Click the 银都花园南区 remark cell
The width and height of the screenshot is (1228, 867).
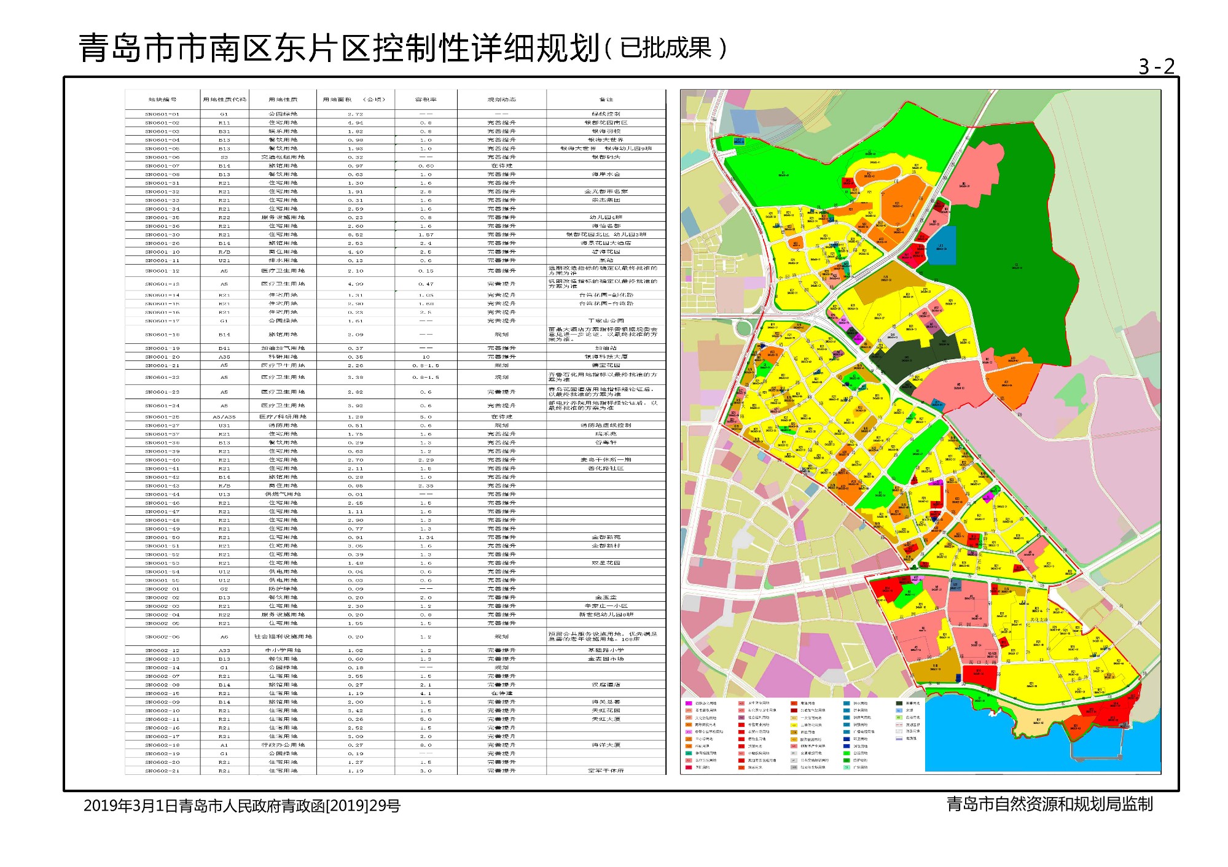pyautogui.click(x=606, y=123)
